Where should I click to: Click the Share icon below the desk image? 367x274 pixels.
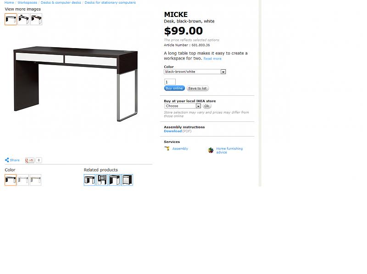pos(7,160)
